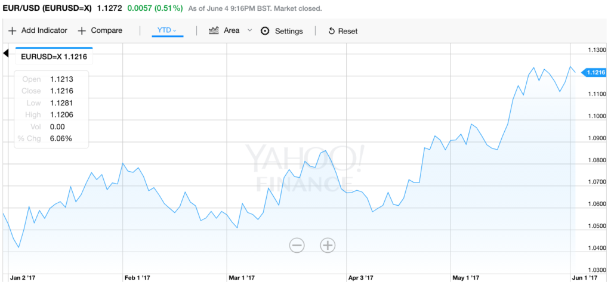
Task: Click the Mar 1 '17 axis label
Action: 242,278
